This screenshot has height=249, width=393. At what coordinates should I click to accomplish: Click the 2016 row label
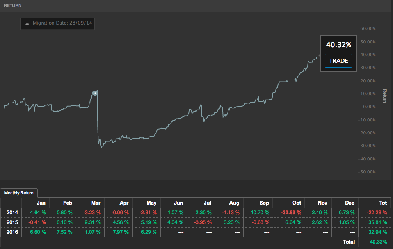tap(11, 232)
